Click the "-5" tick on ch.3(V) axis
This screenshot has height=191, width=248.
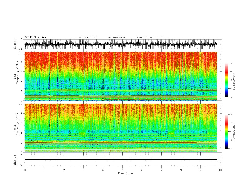pyautogui.click(x=21, y=165)
